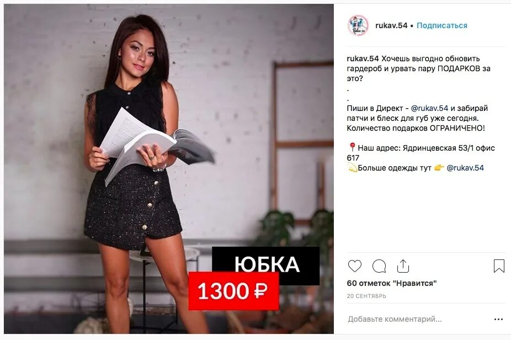Click the Подписаться follow link
Viewport: 511px width, 340px height.
442,25
